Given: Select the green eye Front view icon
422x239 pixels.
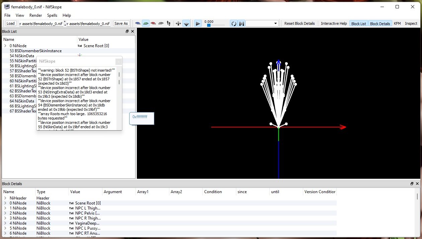Looking at the screenshot, I should coord(146,23).
